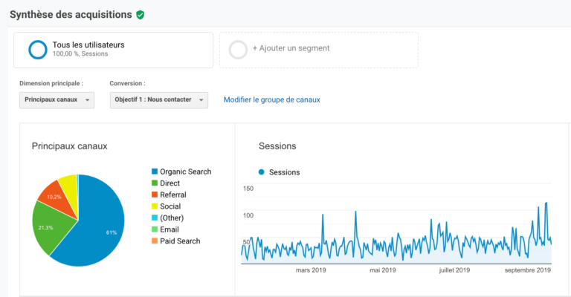Click the green verified shield icon
The width and height of the screenshot is (571, 297).
[x=141, y=15]
